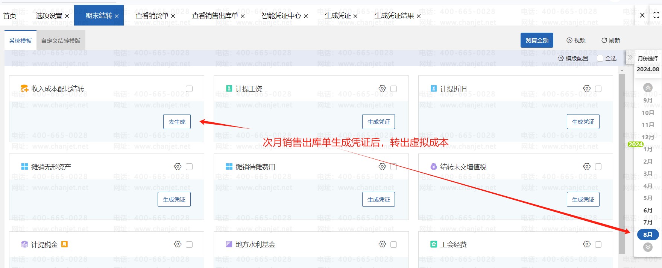Click 去生成 on 收入成本配比结转
This screenshot has height=268, width=662.
(x=177, y=122)
